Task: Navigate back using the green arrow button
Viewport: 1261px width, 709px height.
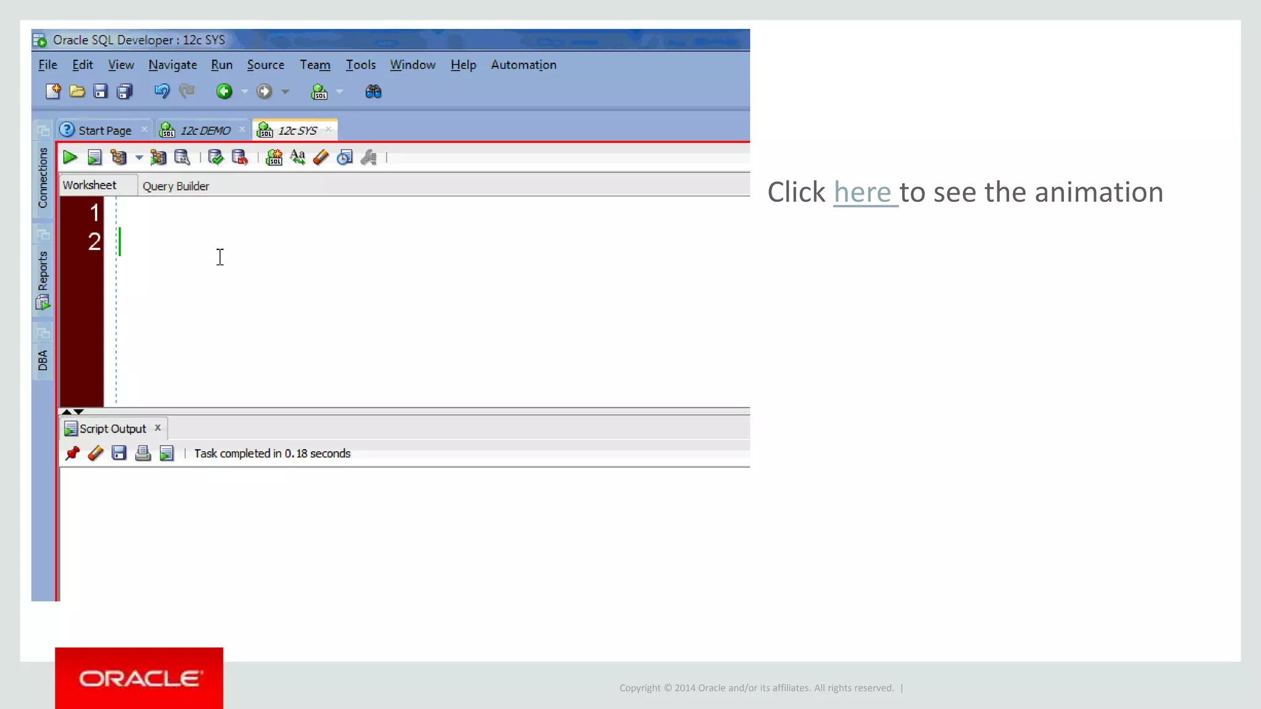Action: click(224, 92)
